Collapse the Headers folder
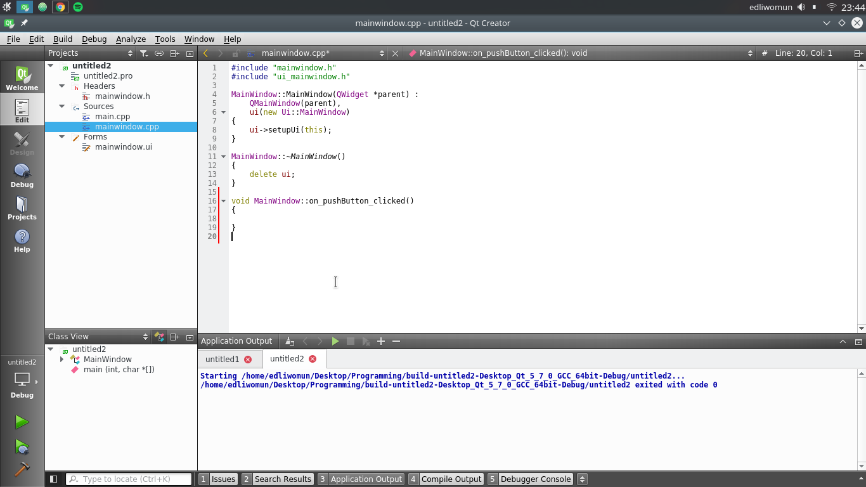866x487 pixels. click(x=62, y=86)
